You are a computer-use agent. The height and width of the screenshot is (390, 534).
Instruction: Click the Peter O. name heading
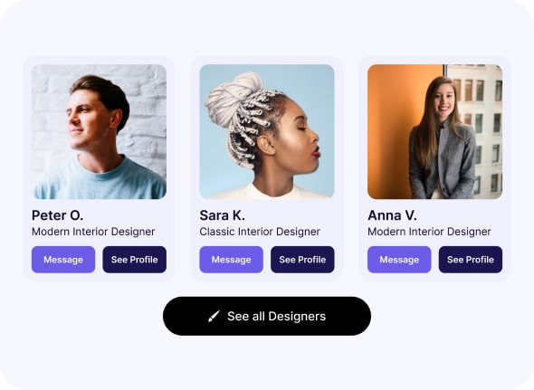pyautogui.click(x=58, y=215)
